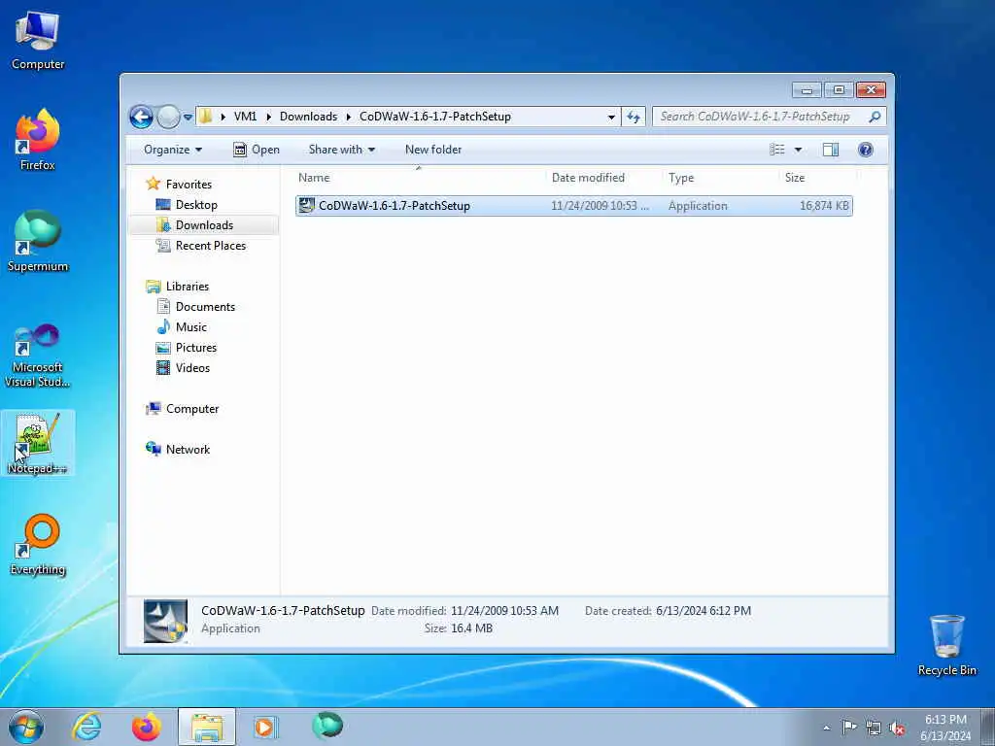Image resolution: width=995 pixels, height=746 pixels.
Task: Open Internet Explorer from the taskbar
Action: (86, 727)
